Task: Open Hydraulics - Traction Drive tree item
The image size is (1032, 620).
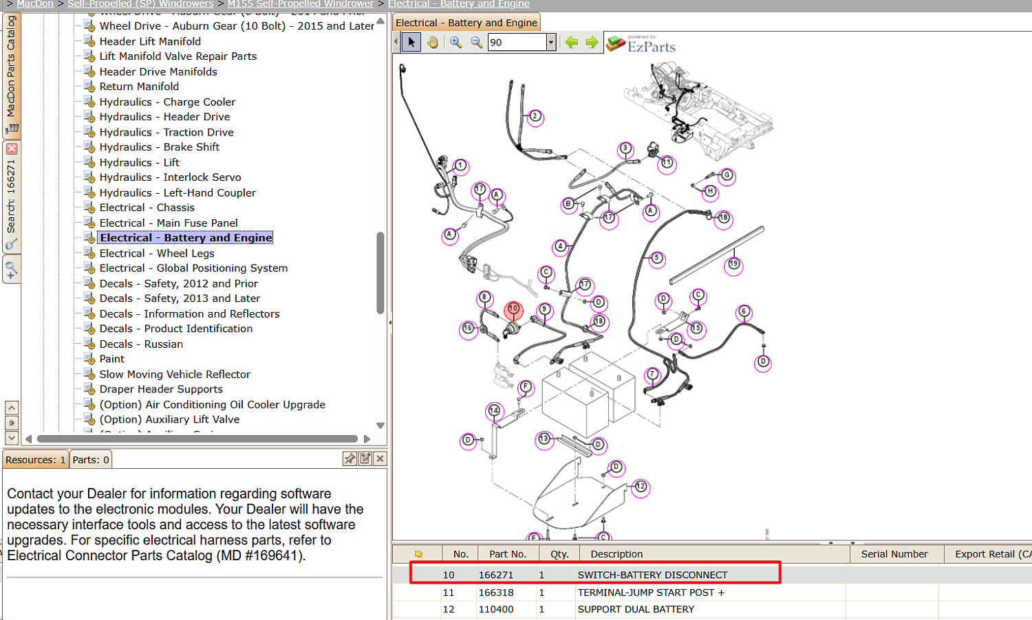Action: pos(166,132)
